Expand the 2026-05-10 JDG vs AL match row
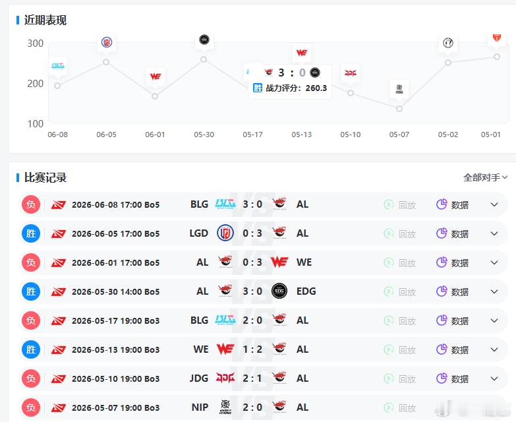This screenshot has height=422, width=516. [x=494, y=378]
